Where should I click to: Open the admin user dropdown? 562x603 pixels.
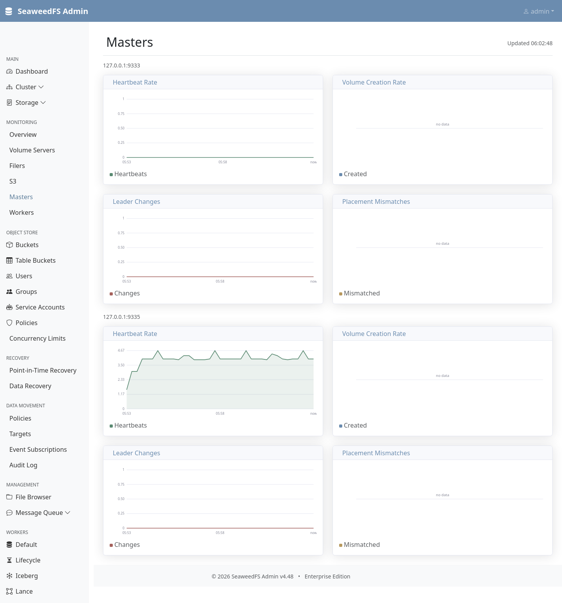click(x=539, y=11)
